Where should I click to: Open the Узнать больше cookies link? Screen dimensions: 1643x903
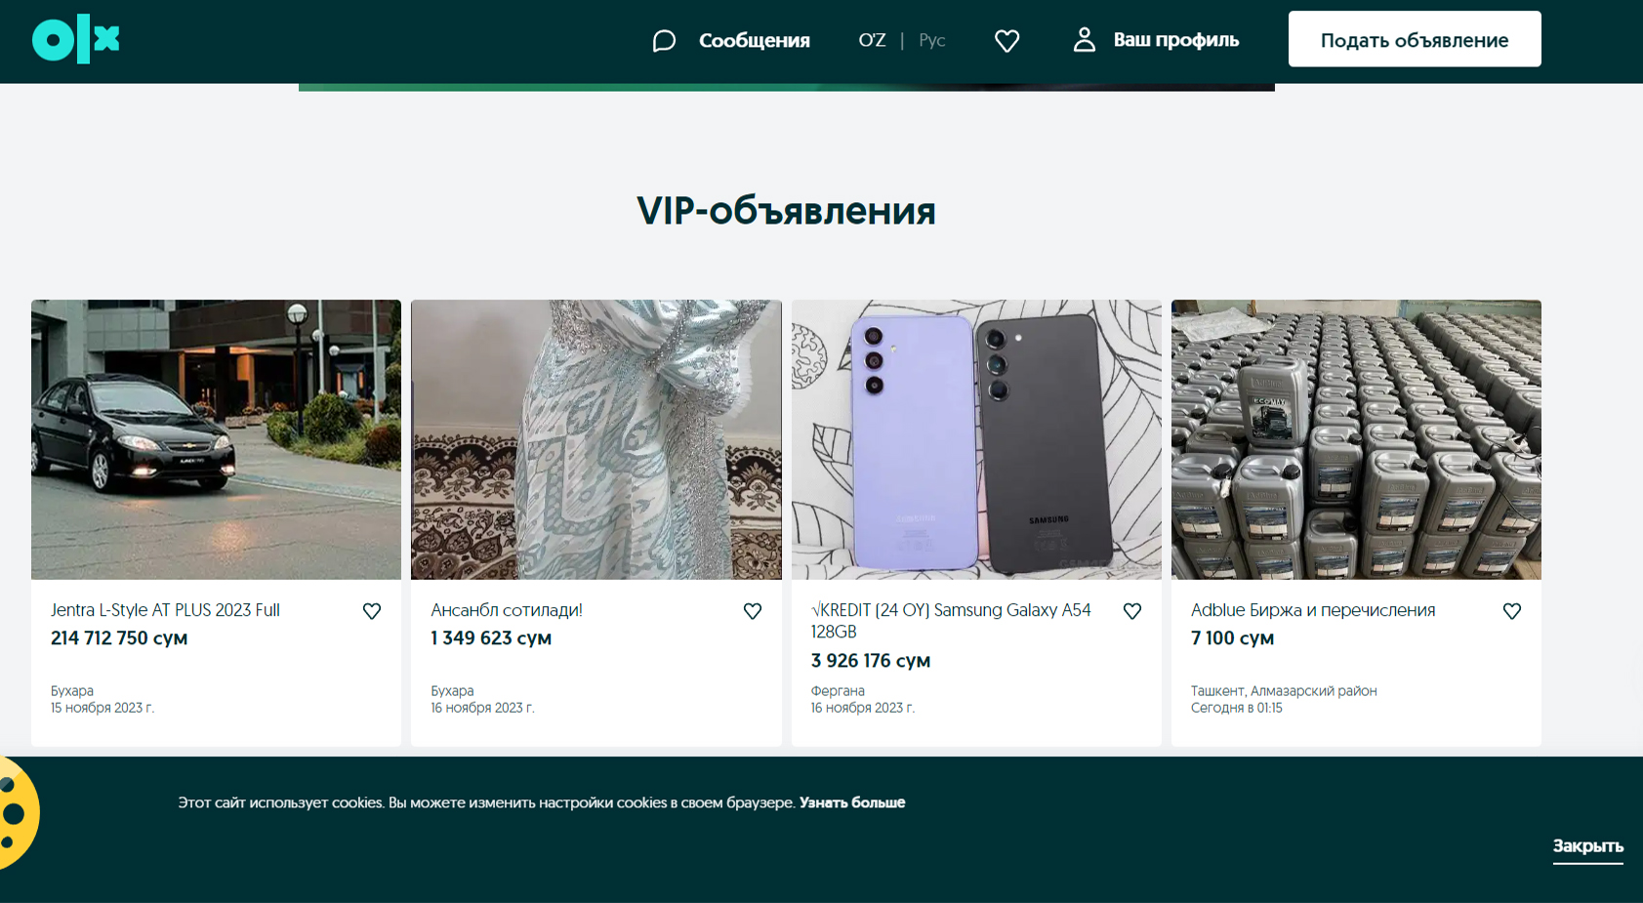(x=852, y=802)
